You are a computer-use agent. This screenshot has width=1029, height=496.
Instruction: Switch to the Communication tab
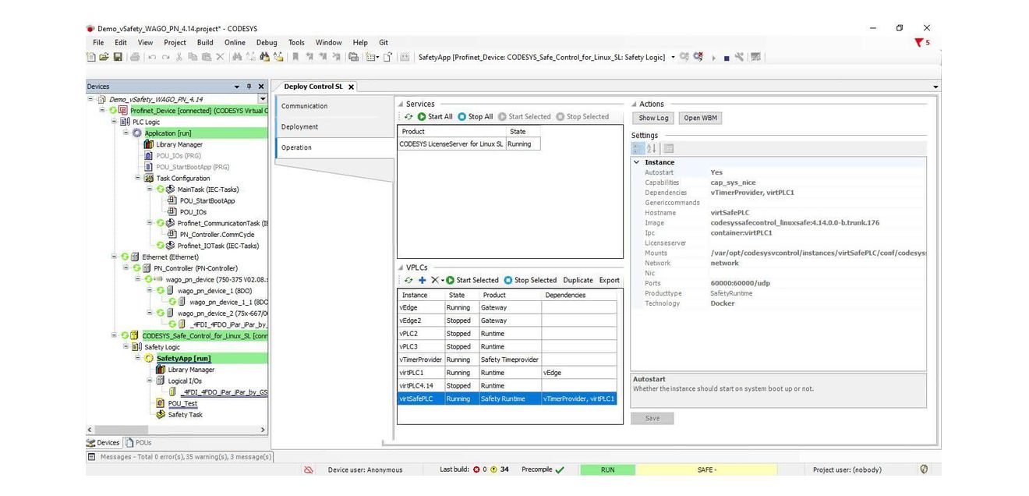pos(334,106)
